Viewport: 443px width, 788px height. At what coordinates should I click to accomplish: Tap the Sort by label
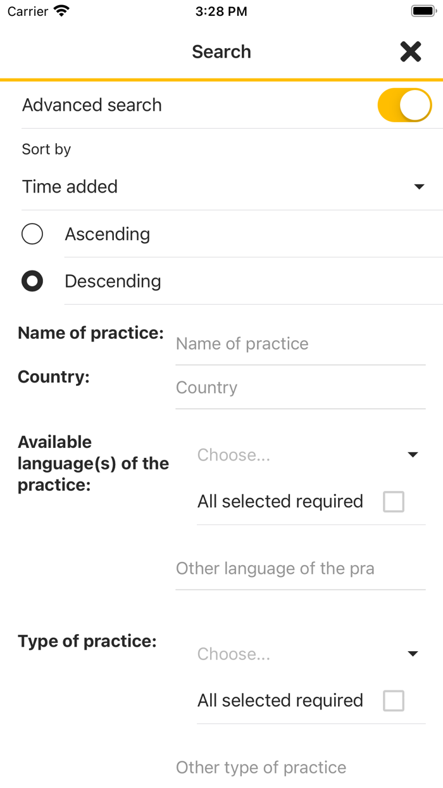[46, 149]
